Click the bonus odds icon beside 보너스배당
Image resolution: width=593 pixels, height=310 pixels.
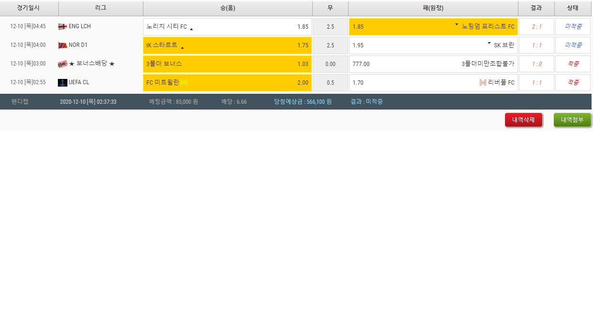point(62,64)
